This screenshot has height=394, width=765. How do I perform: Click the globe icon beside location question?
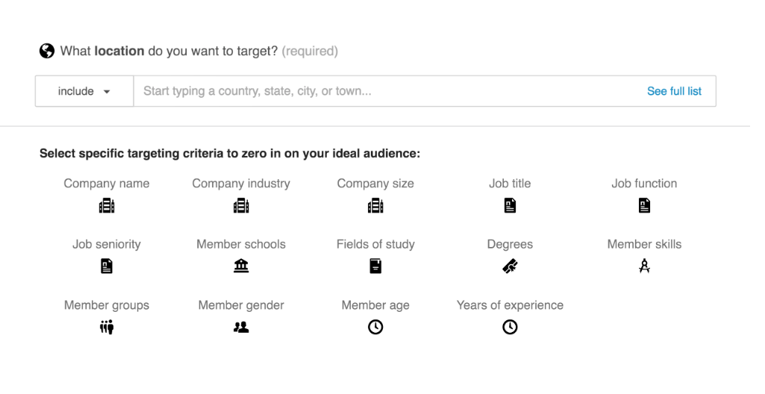[x=47, y=51]
